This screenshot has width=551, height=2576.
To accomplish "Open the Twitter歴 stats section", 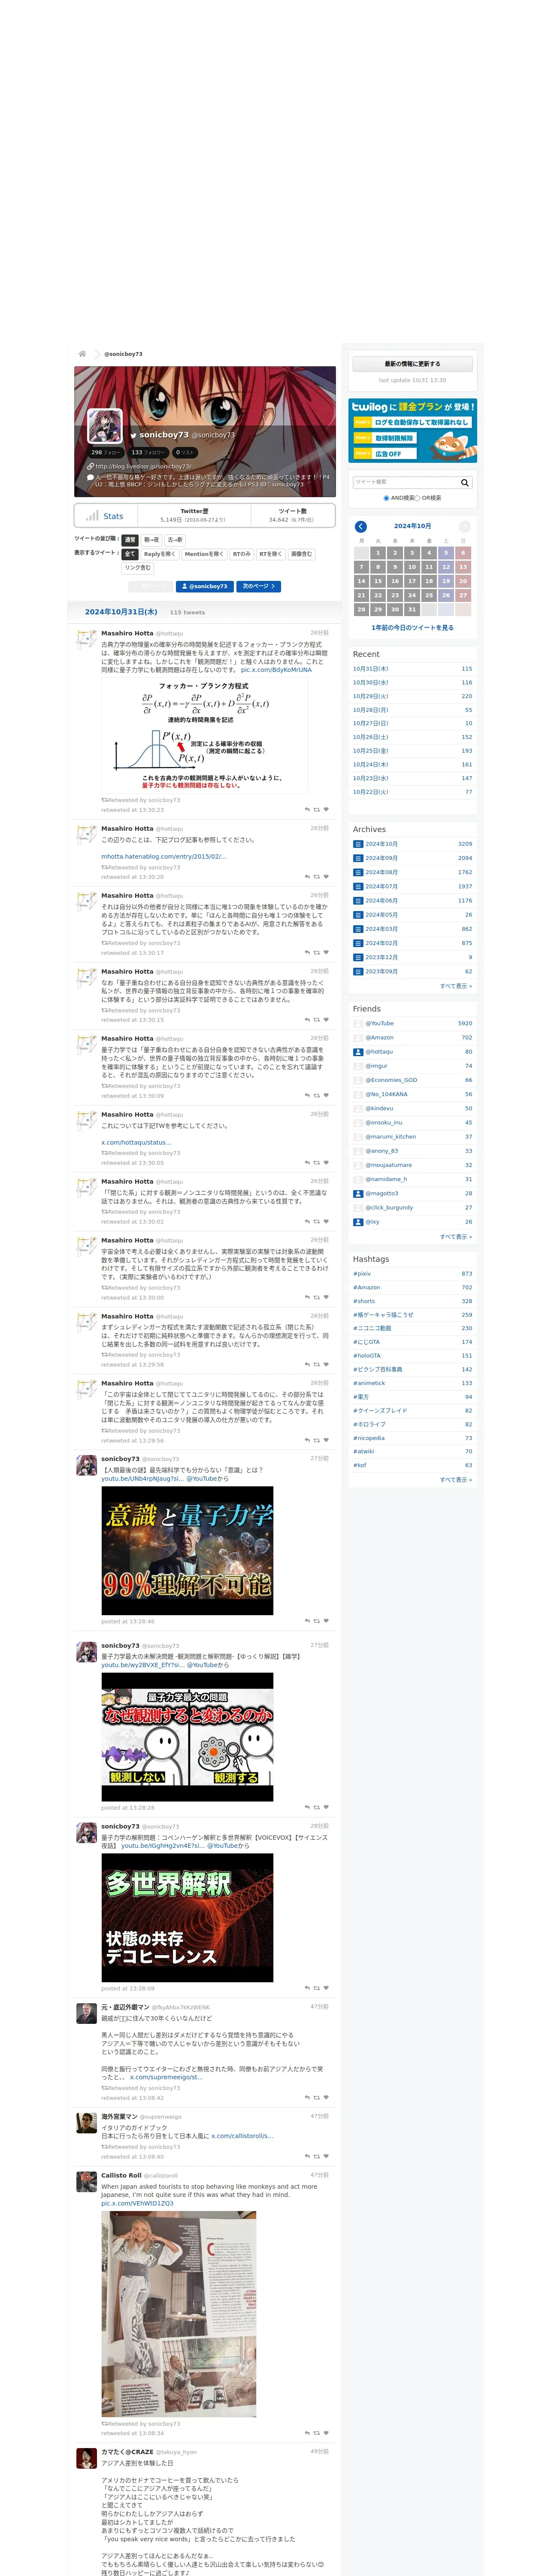I will point(193,515).
